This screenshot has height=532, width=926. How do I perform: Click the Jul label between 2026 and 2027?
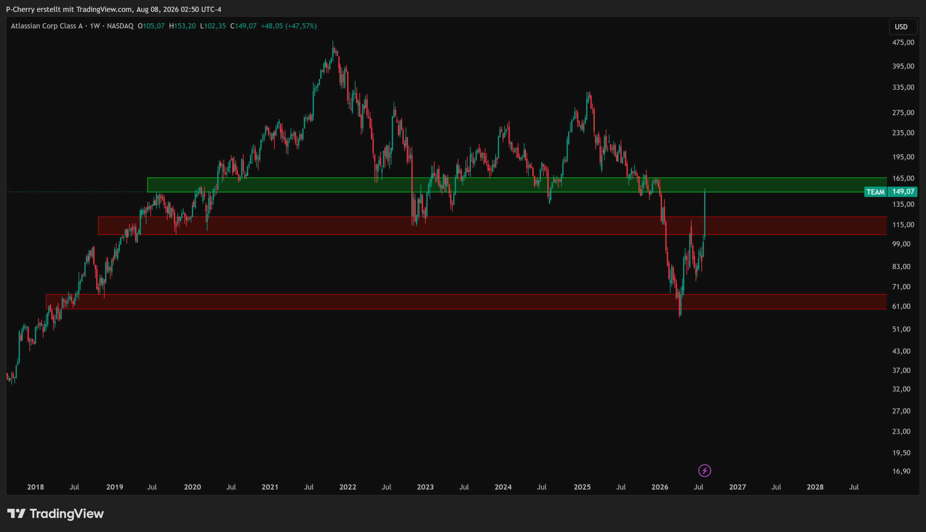click(698, 487)
